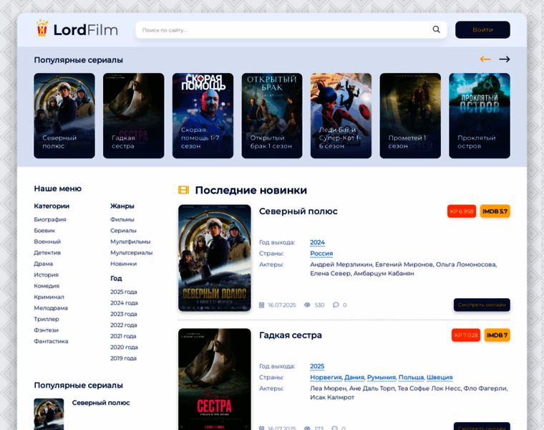Click the Польша country link
This screenshot has width=544, height=430.
[411, 378]
